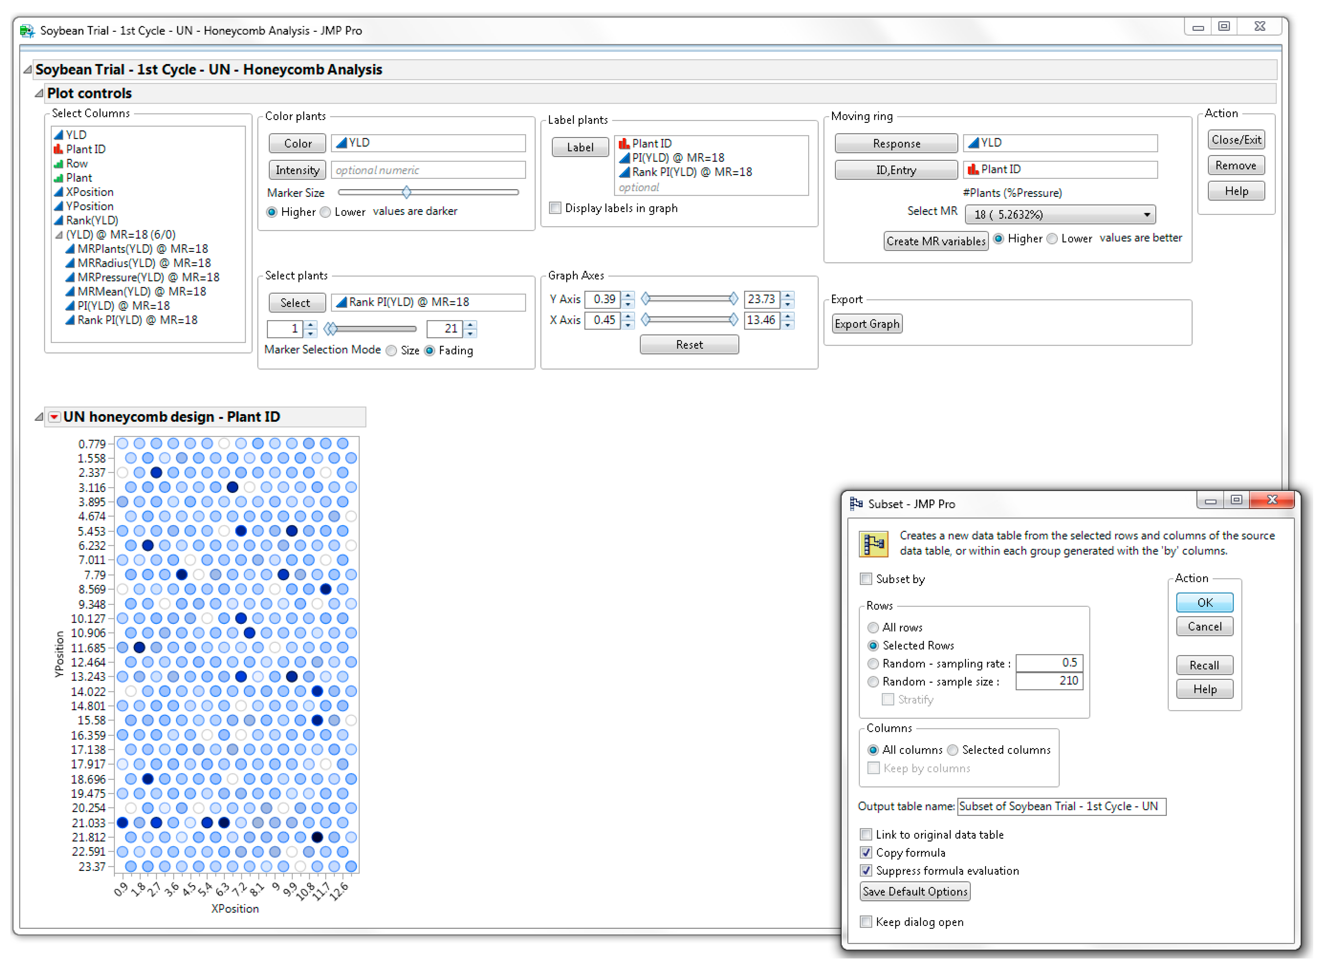This screenshot has height=974, width=1318.
Task: Collapse the Plot controls outline section
Action: (39, 93)
